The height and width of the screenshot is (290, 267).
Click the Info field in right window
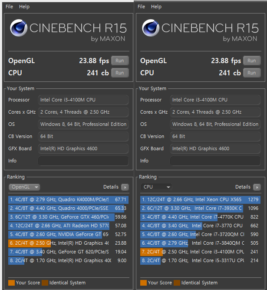pos(215,161)
